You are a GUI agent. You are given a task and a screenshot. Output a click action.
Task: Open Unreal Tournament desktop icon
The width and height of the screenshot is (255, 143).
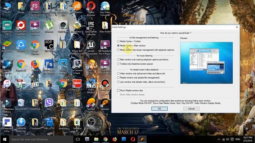[91, 47]
